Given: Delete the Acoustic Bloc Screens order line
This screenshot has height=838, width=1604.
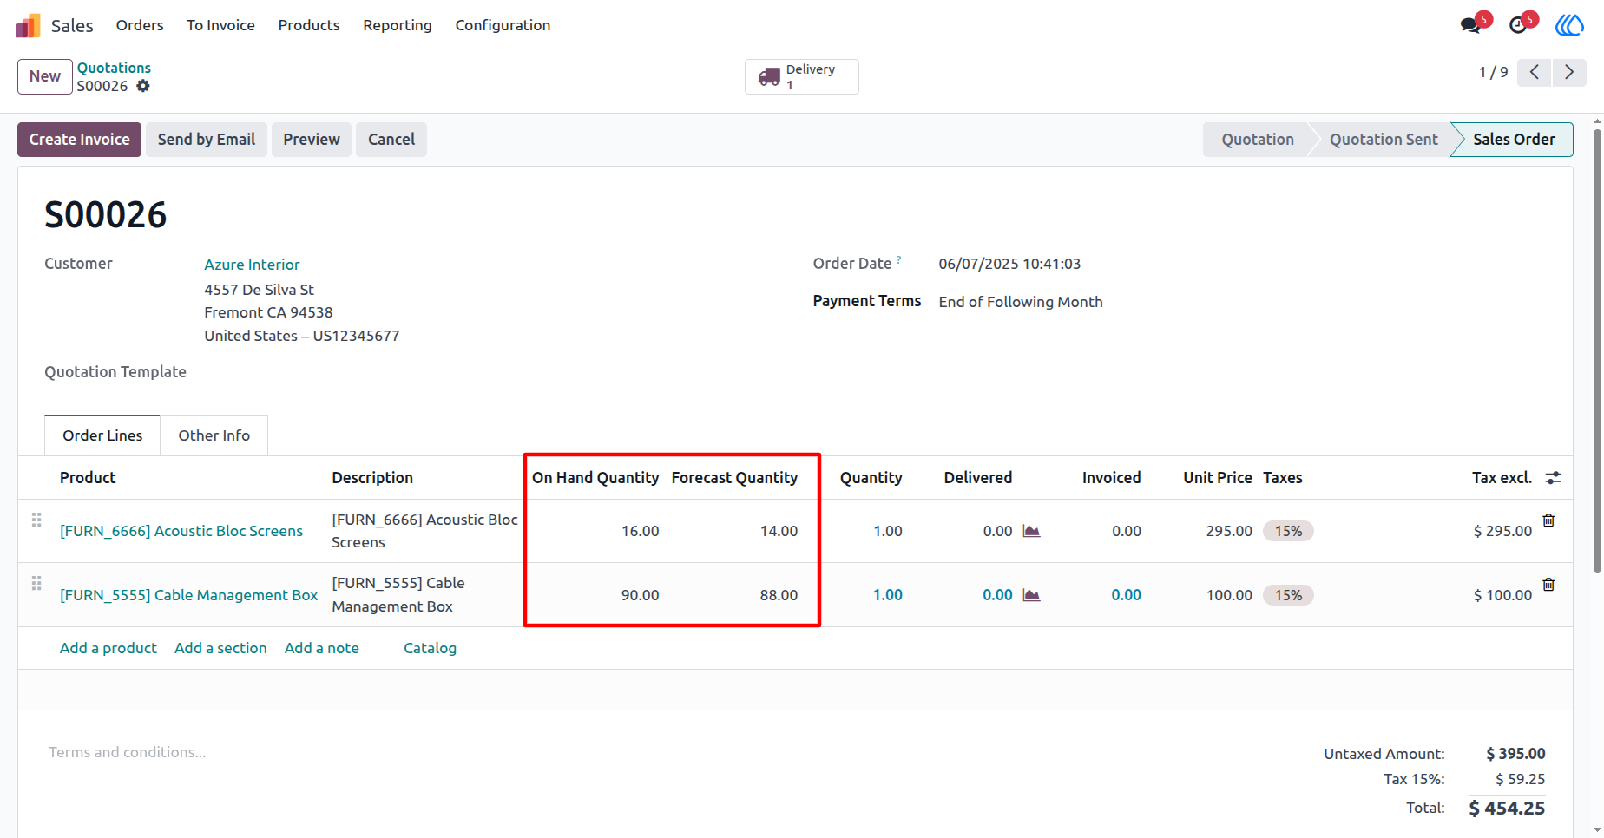Looking at the screenshot, I should click(x=1548, y=520).
